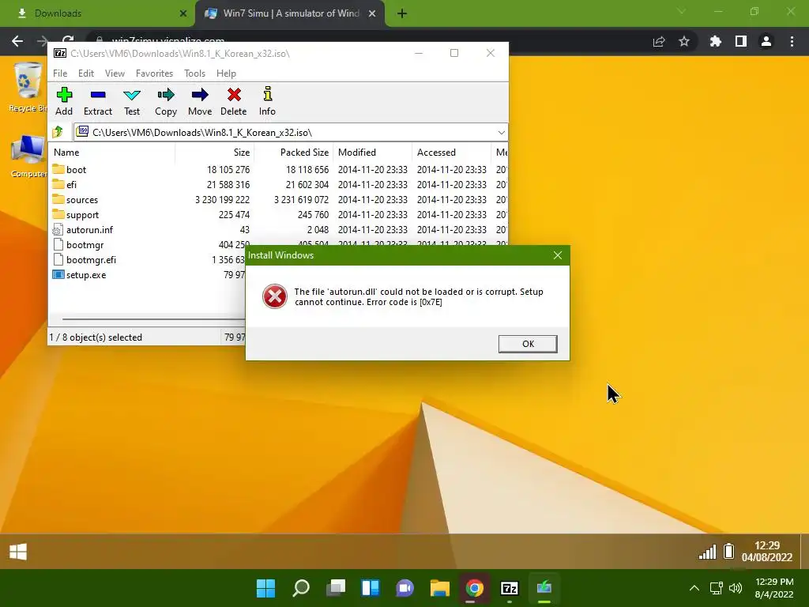Click the simulated battery tray icon
The width and height of the screenshot is (809, 607).
tap(728, 551)
